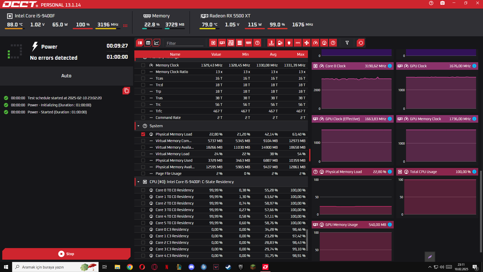Collapse the C-State Residency group
The image size is (483, 272).
[x=138, y=182]
